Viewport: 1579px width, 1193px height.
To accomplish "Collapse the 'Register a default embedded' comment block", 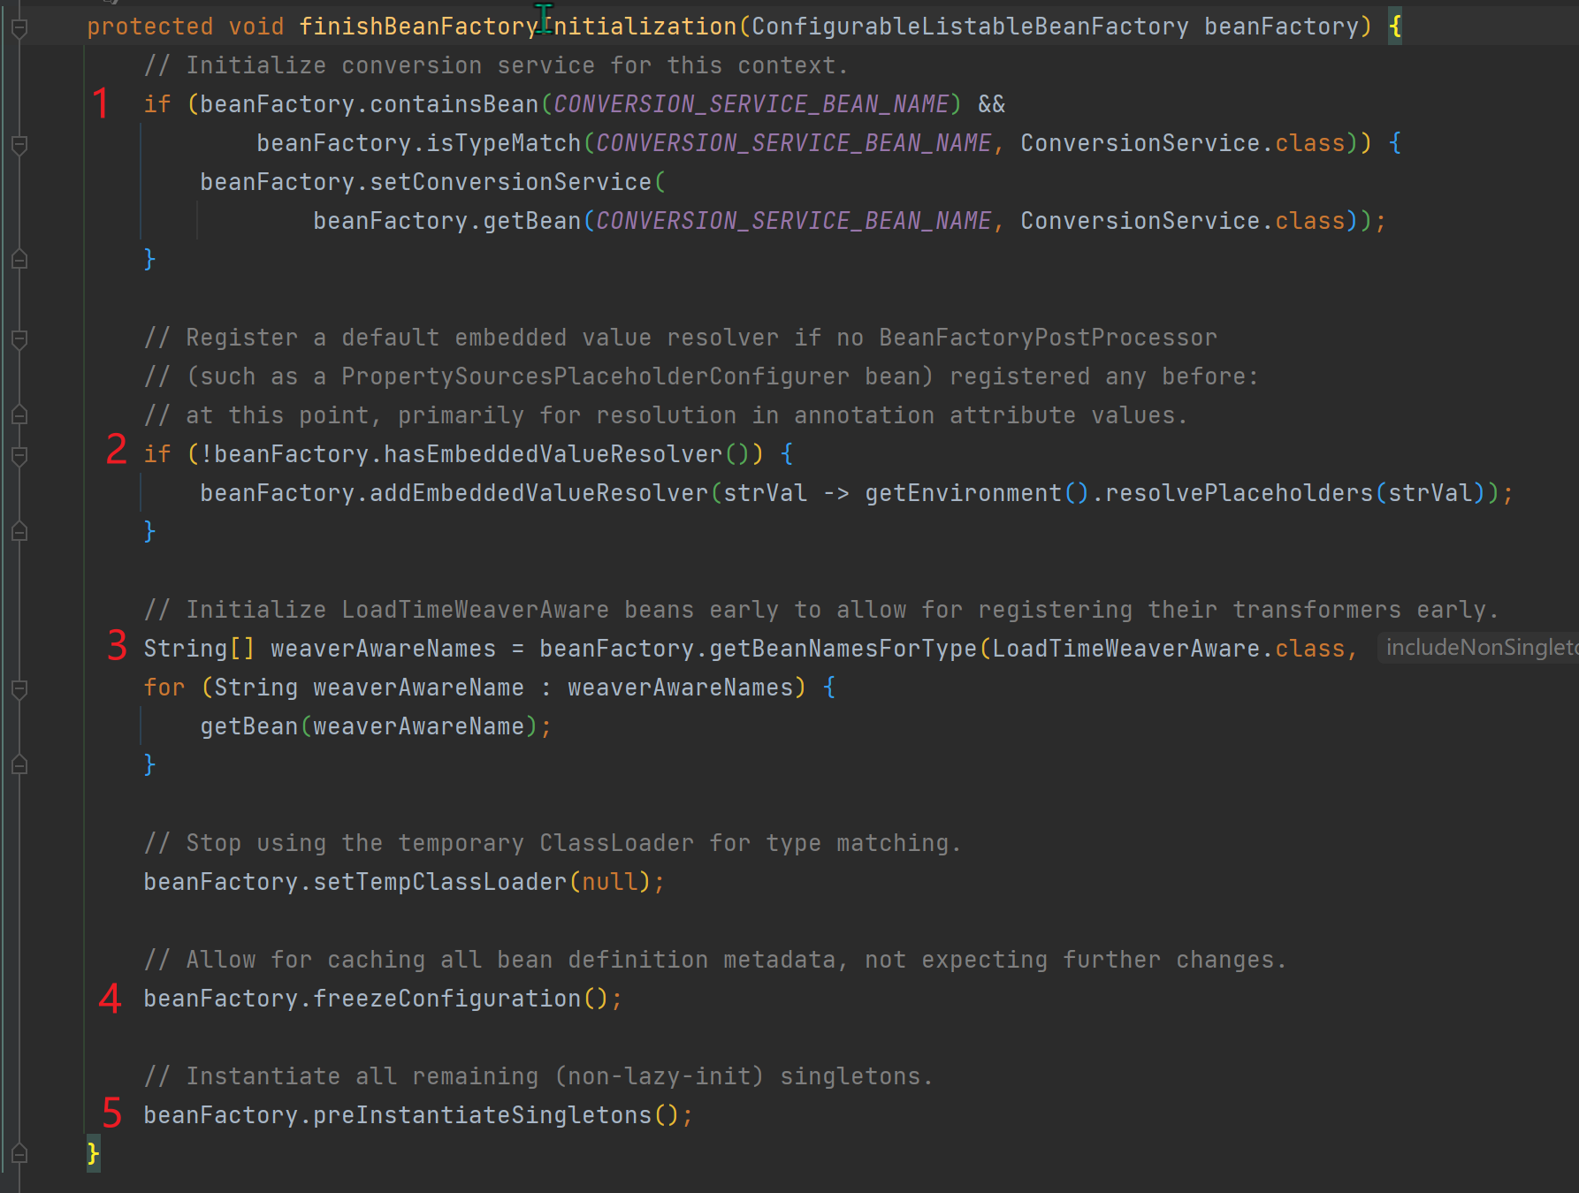I will click(19, 338).
